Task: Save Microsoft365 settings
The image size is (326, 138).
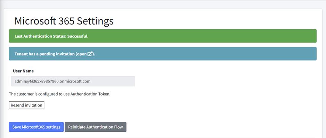Action: (x=36, y=127)
